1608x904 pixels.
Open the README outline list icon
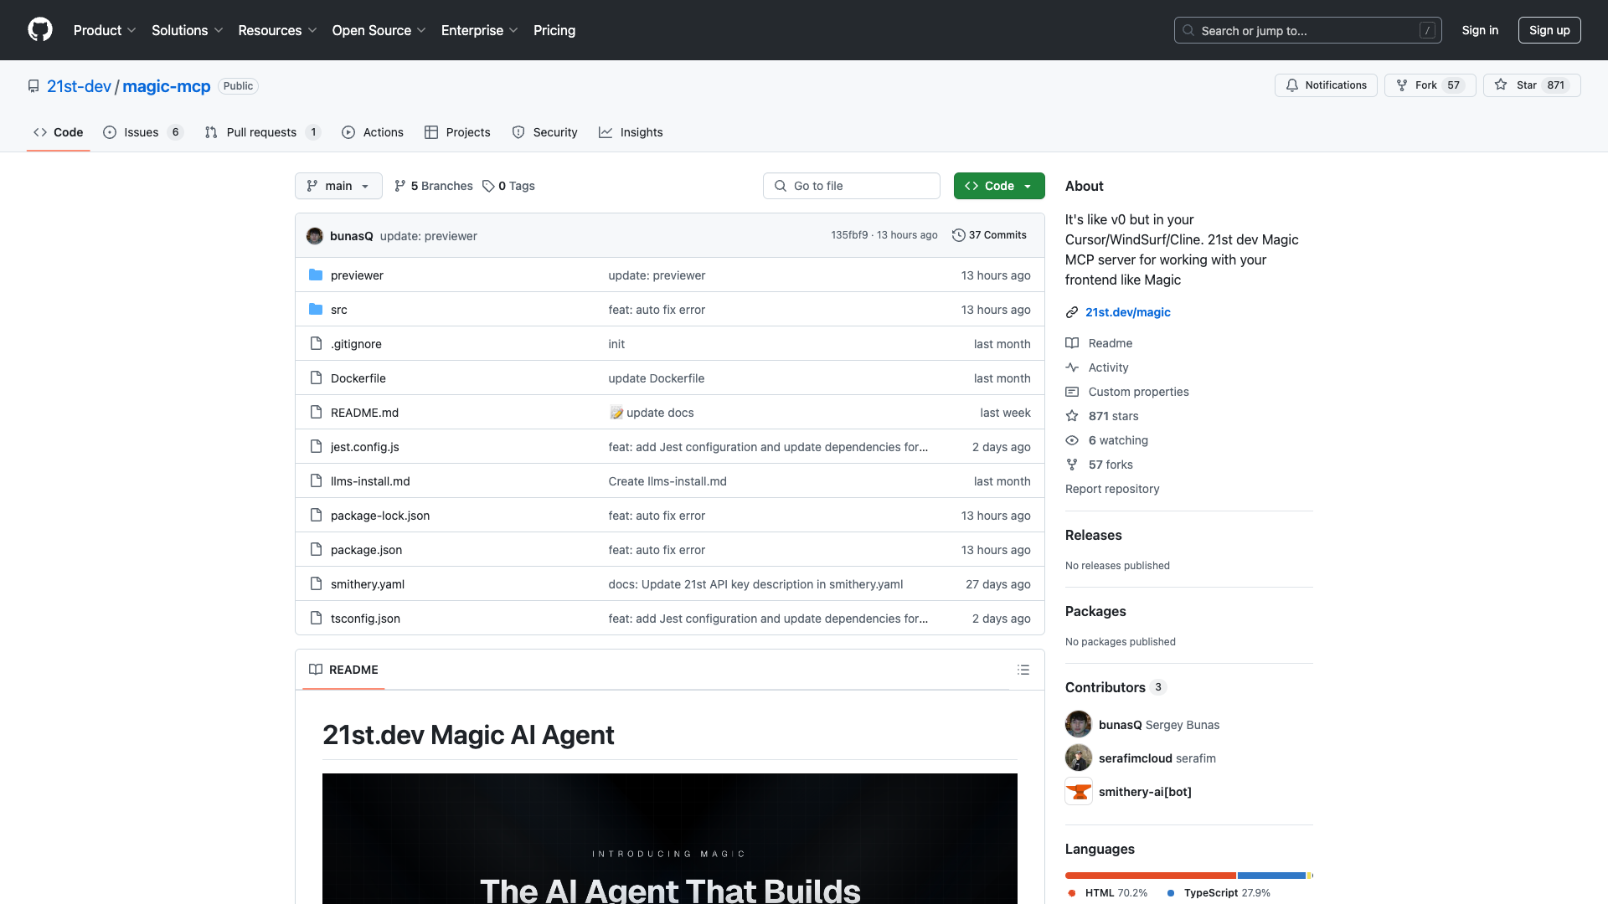1023,670
